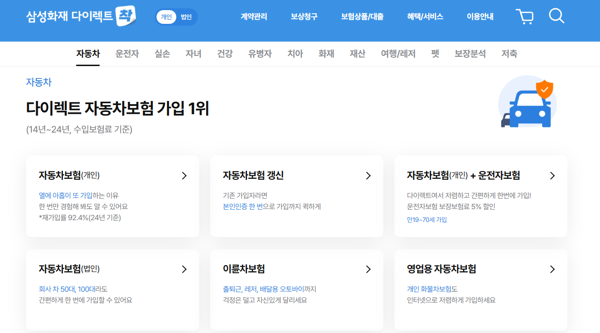
Task: Open the 자동차보험(개인) card title
Action: point(69,175)
